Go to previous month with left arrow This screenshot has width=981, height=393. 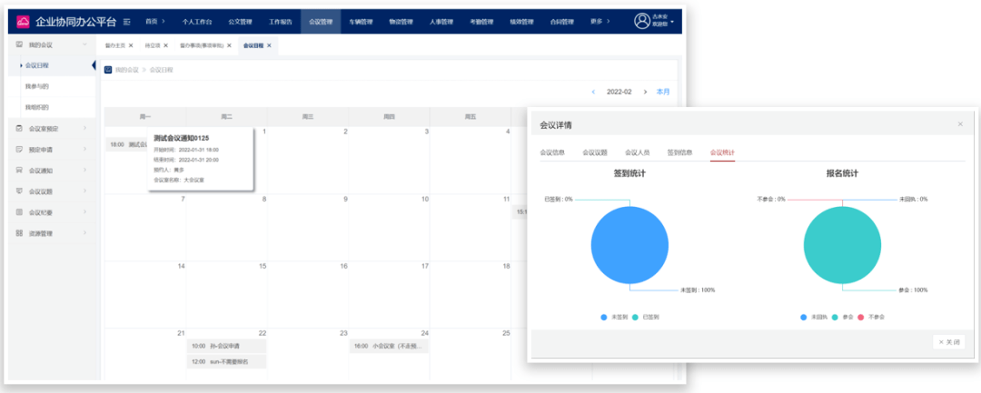pos(593,92)
